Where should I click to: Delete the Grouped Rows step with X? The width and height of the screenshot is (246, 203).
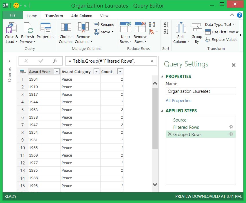[x=170, y=134]
